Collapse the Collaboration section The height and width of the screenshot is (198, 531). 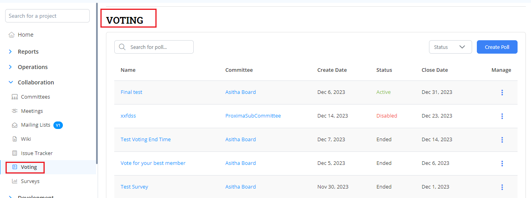tap(10, 82)
